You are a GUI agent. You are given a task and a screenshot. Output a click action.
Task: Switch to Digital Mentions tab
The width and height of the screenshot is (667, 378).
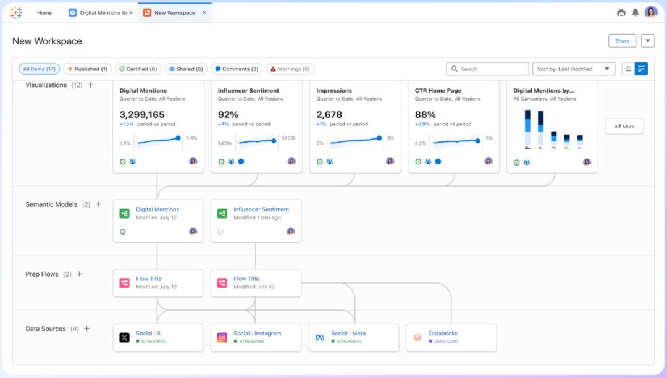99,12
